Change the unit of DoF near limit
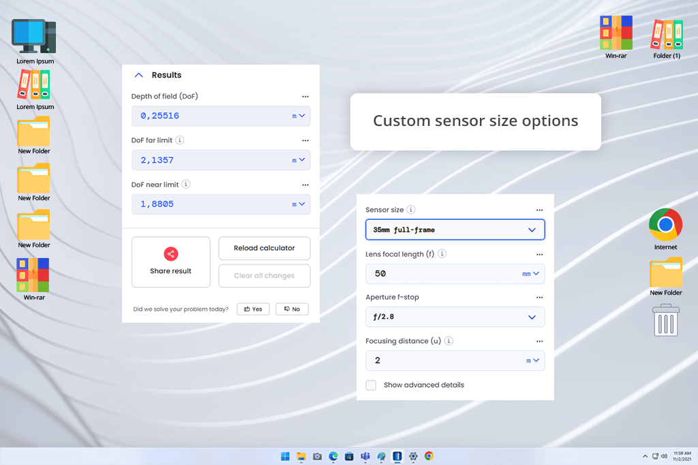 pyautogui.click(x=299, y=204)
